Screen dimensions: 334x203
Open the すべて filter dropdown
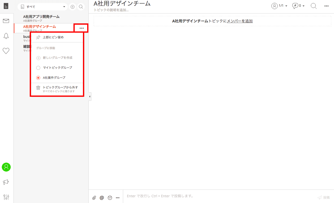[42, 7]
